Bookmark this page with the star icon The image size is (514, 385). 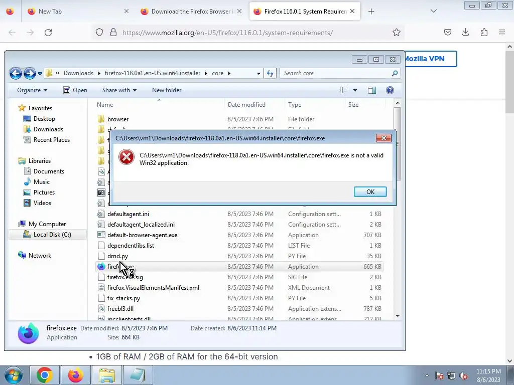(x=397, y=32)
